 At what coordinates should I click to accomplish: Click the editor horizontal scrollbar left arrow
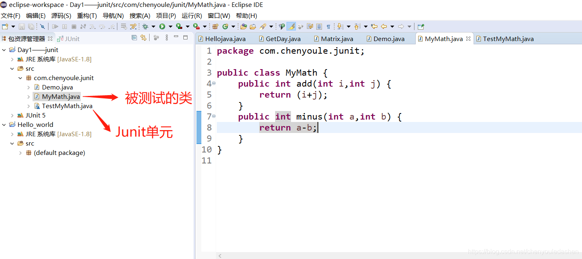[220, 256]
